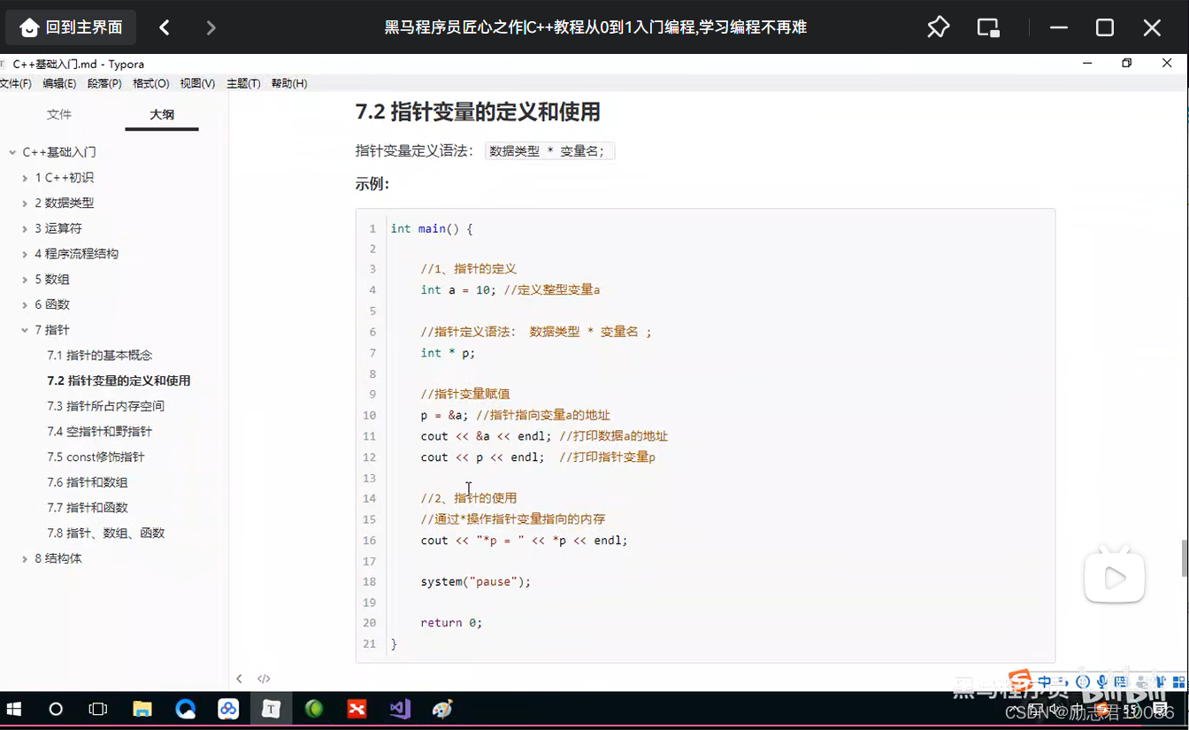The width and height of the screenshot is (1189, 730).
Task: Click the home icon to return to main interface
Action: click(29, 28)
